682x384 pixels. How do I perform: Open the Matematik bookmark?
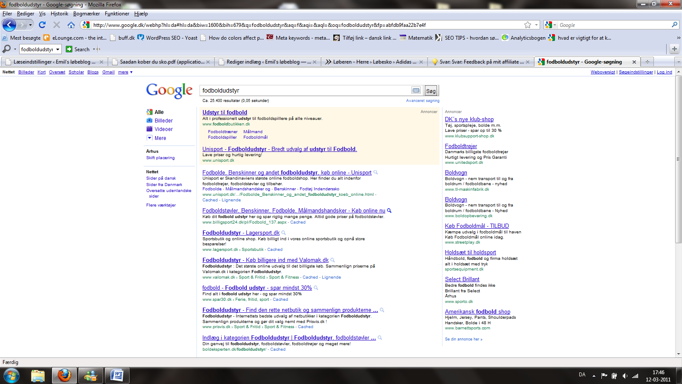tap(416, 38)
